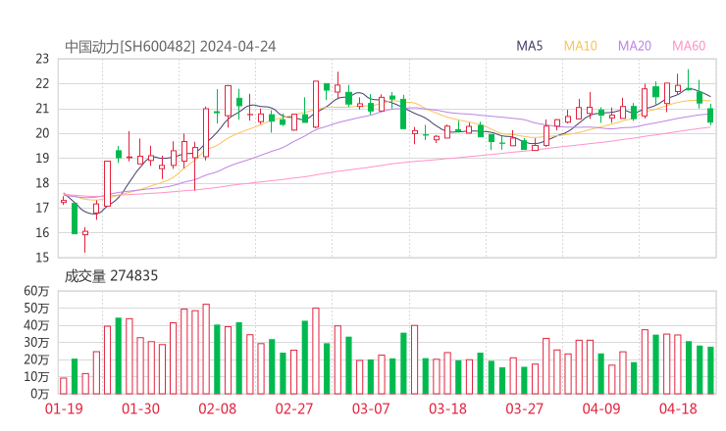Screen dimensions: 726x431
Task: Click the 04-18 date axis label
Action: pyautogui.click(x=678, y=408)
